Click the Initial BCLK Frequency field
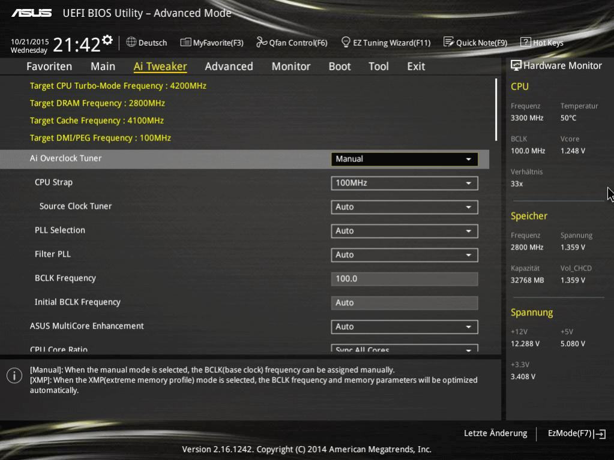This screenshot has height=460, width=614. 405,303
